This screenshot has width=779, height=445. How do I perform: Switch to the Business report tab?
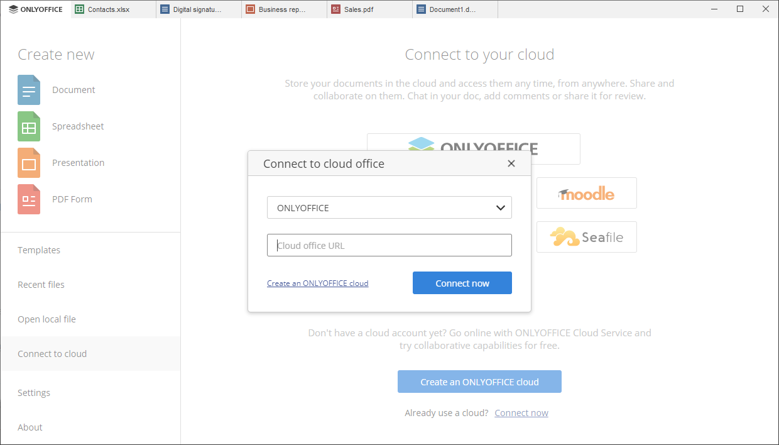pyautogui.click(x=285, y=9)
